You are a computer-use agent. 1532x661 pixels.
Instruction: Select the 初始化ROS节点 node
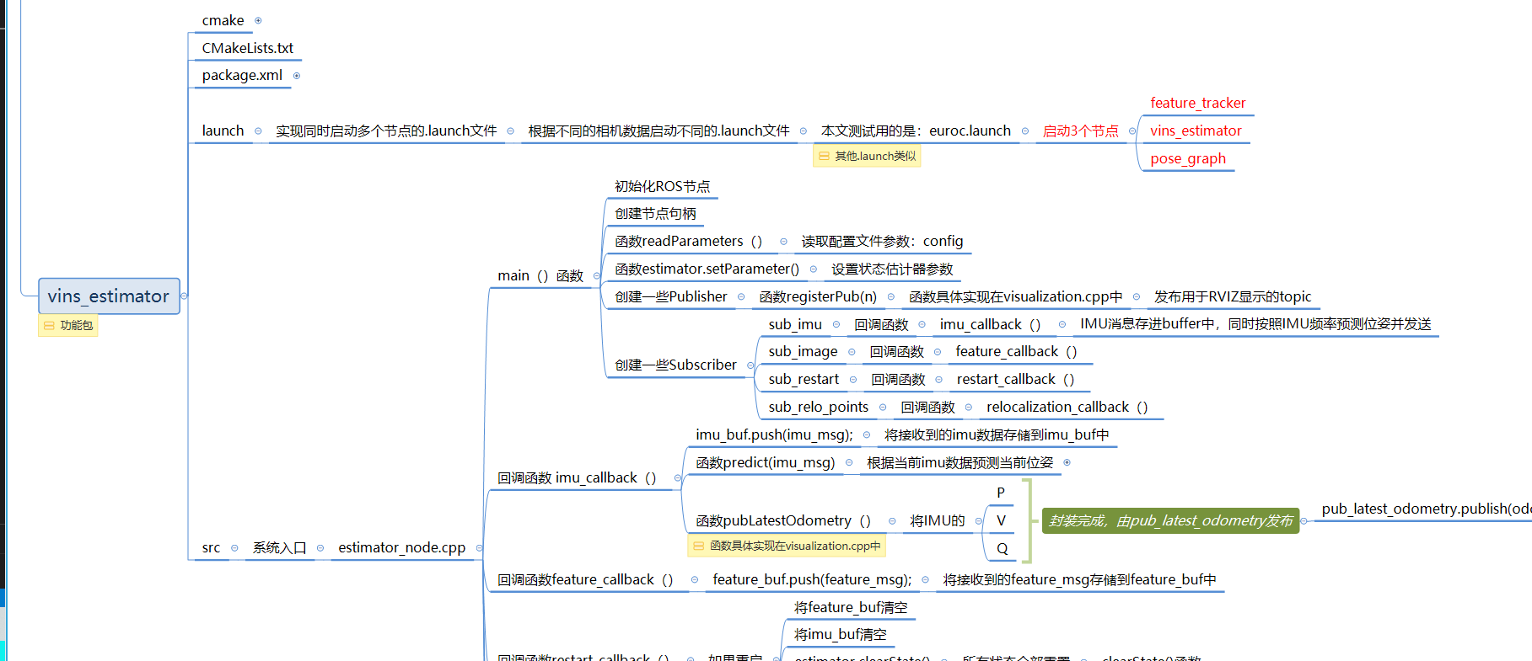(x=662, y=186)
